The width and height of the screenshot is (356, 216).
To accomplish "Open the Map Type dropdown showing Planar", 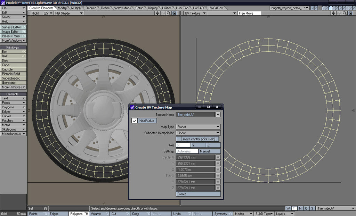I will tap(198, 127).
